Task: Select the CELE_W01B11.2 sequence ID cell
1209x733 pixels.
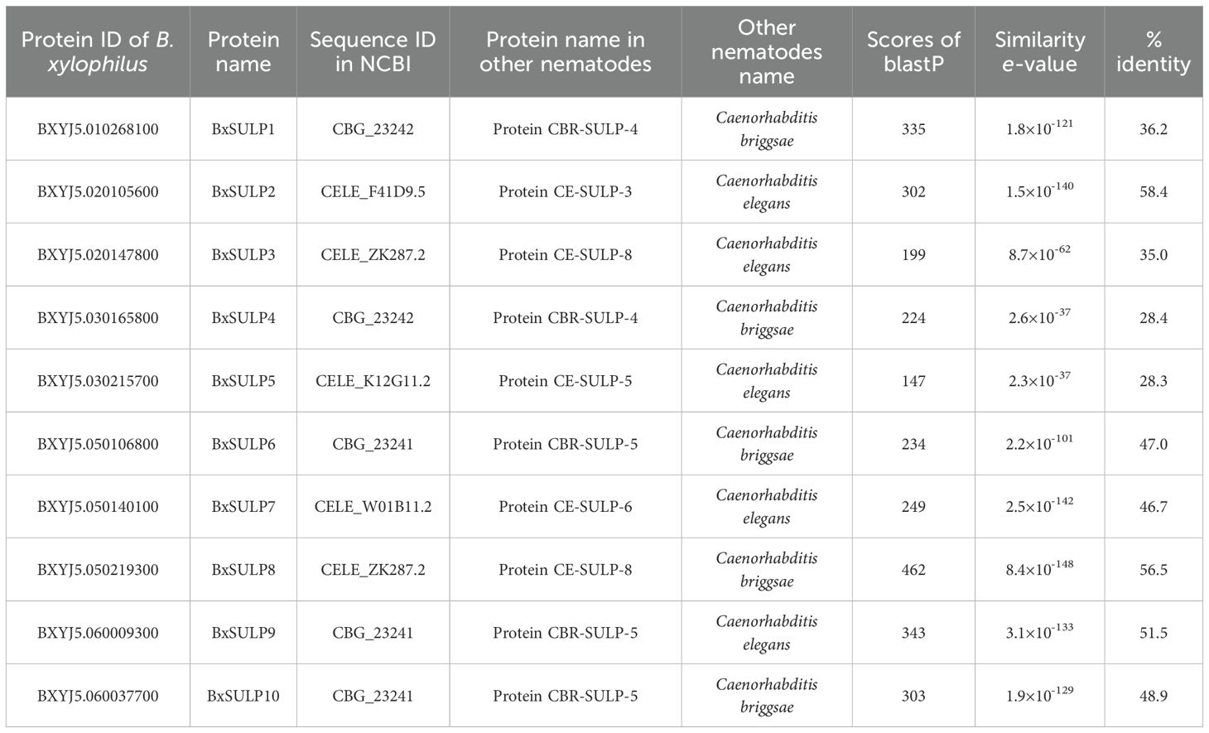Action: click(x=373, y=507)
